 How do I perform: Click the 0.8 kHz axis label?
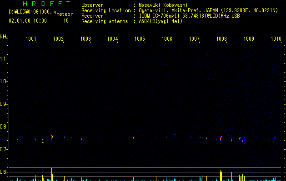coord(4,127)
